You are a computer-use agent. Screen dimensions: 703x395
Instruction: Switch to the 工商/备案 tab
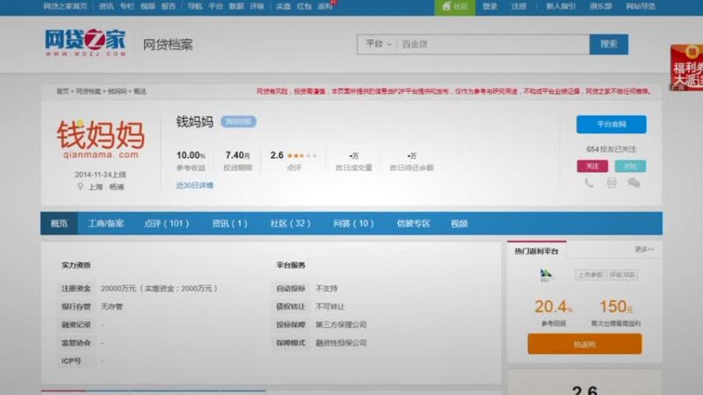106,224
